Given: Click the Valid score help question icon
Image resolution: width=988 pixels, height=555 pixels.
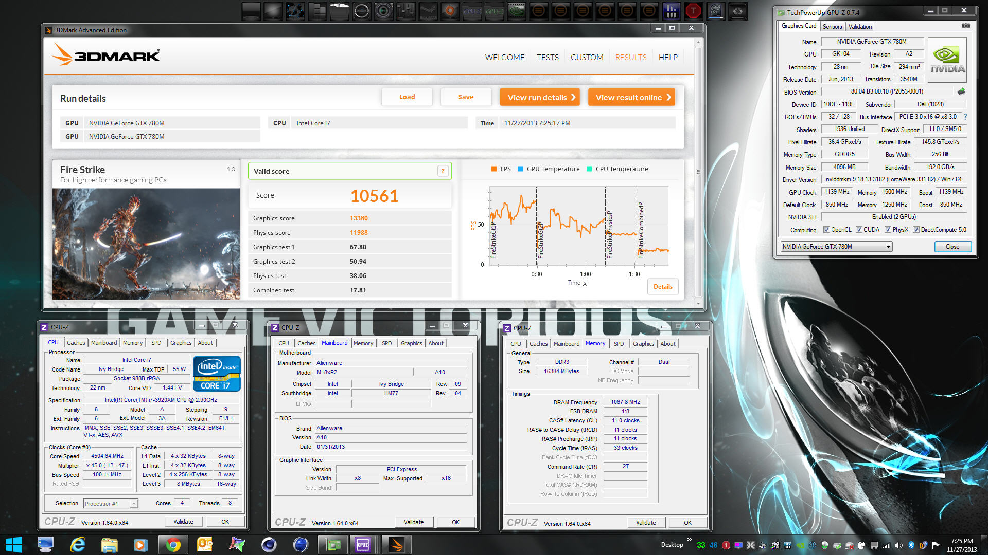Looking at the screenshot, I should tap(443, 171).
